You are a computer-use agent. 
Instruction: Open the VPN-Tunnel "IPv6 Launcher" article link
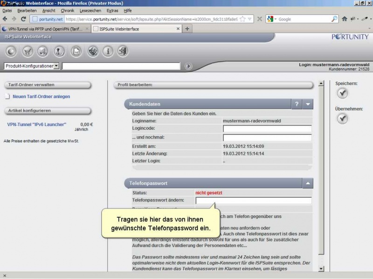[x=37, y=125]
